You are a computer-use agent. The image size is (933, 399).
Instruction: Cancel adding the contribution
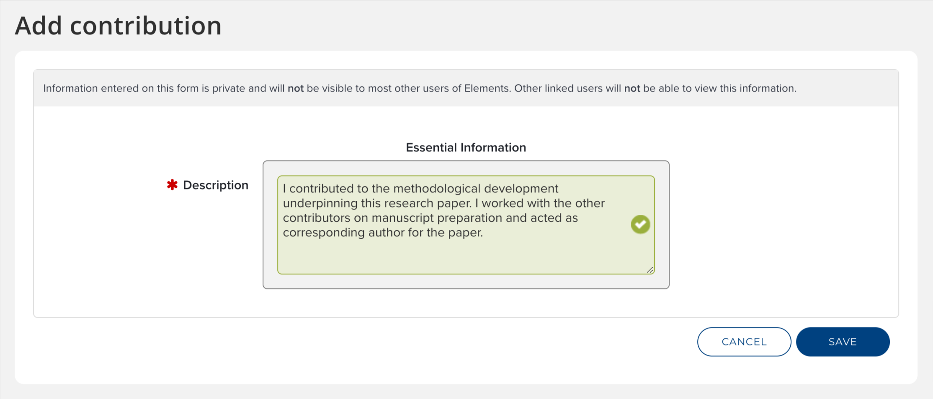pyautogui.click(x=744, y=342)
